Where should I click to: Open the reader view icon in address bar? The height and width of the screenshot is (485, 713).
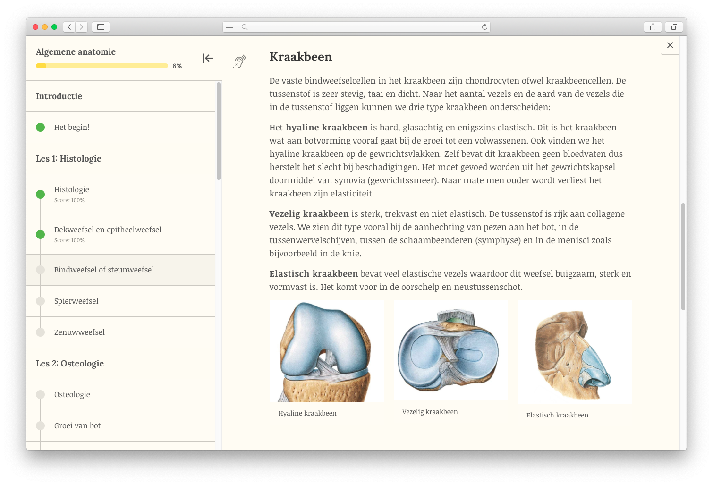(x=229, y=27)
